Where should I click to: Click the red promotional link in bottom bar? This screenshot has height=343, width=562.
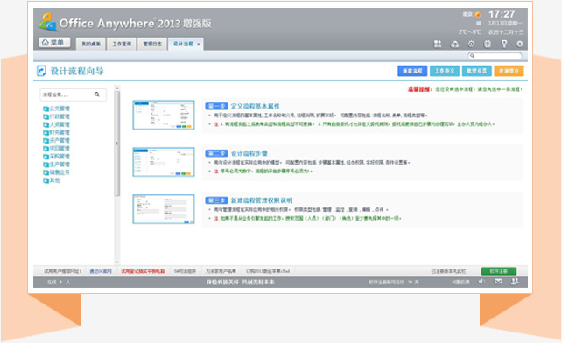(x=143, y=271)
